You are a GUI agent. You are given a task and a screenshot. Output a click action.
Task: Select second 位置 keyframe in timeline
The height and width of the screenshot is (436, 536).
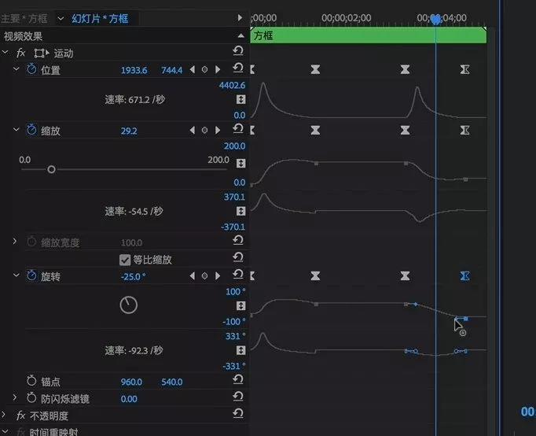(x=315, y=70)
